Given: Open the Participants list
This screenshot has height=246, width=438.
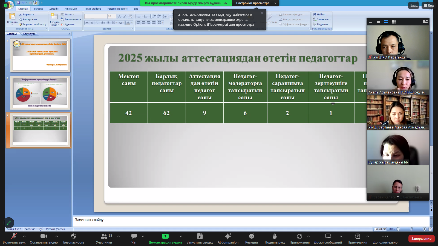Looking at the screenshot, I should (104, 236).
